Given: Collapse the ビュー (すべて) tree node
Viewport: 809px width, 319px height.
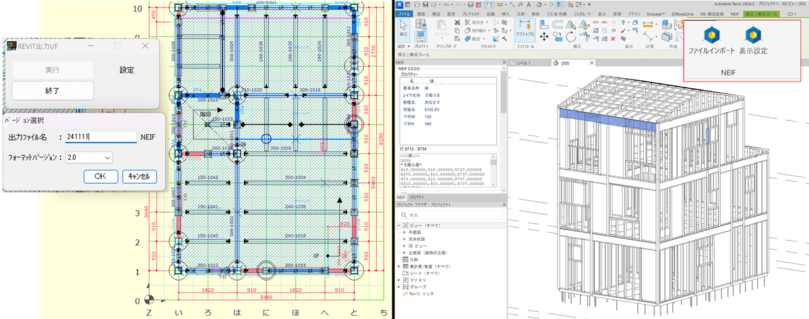Looking at the screenshot, I should tap(398, 225).
